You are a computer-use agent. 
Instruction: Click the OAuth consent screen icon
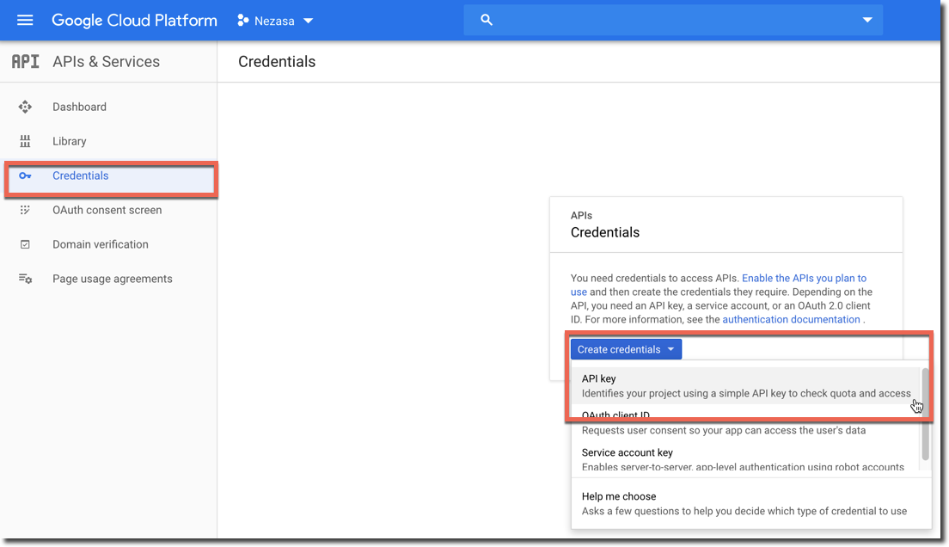pos(25,210)
